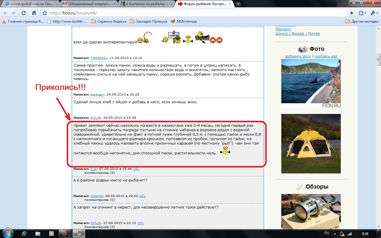Launch Internet Explorer from taskbar
Image resolution: width=381 pixels, height=238 pixels.
point(24,234)
